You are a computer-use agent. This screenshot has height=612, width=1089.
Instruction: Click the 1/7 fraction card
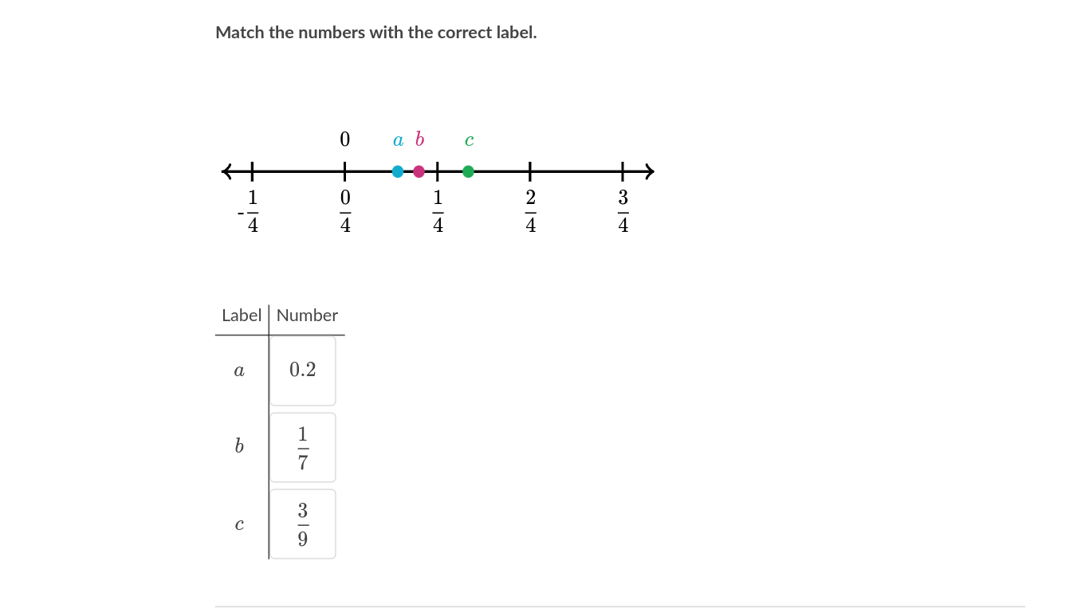tap(303, 448)
